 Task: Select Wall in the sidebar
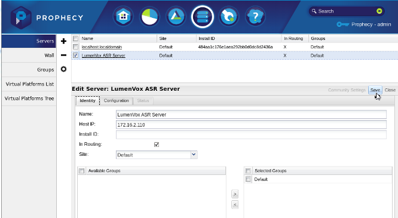click(x=29, y=56)
